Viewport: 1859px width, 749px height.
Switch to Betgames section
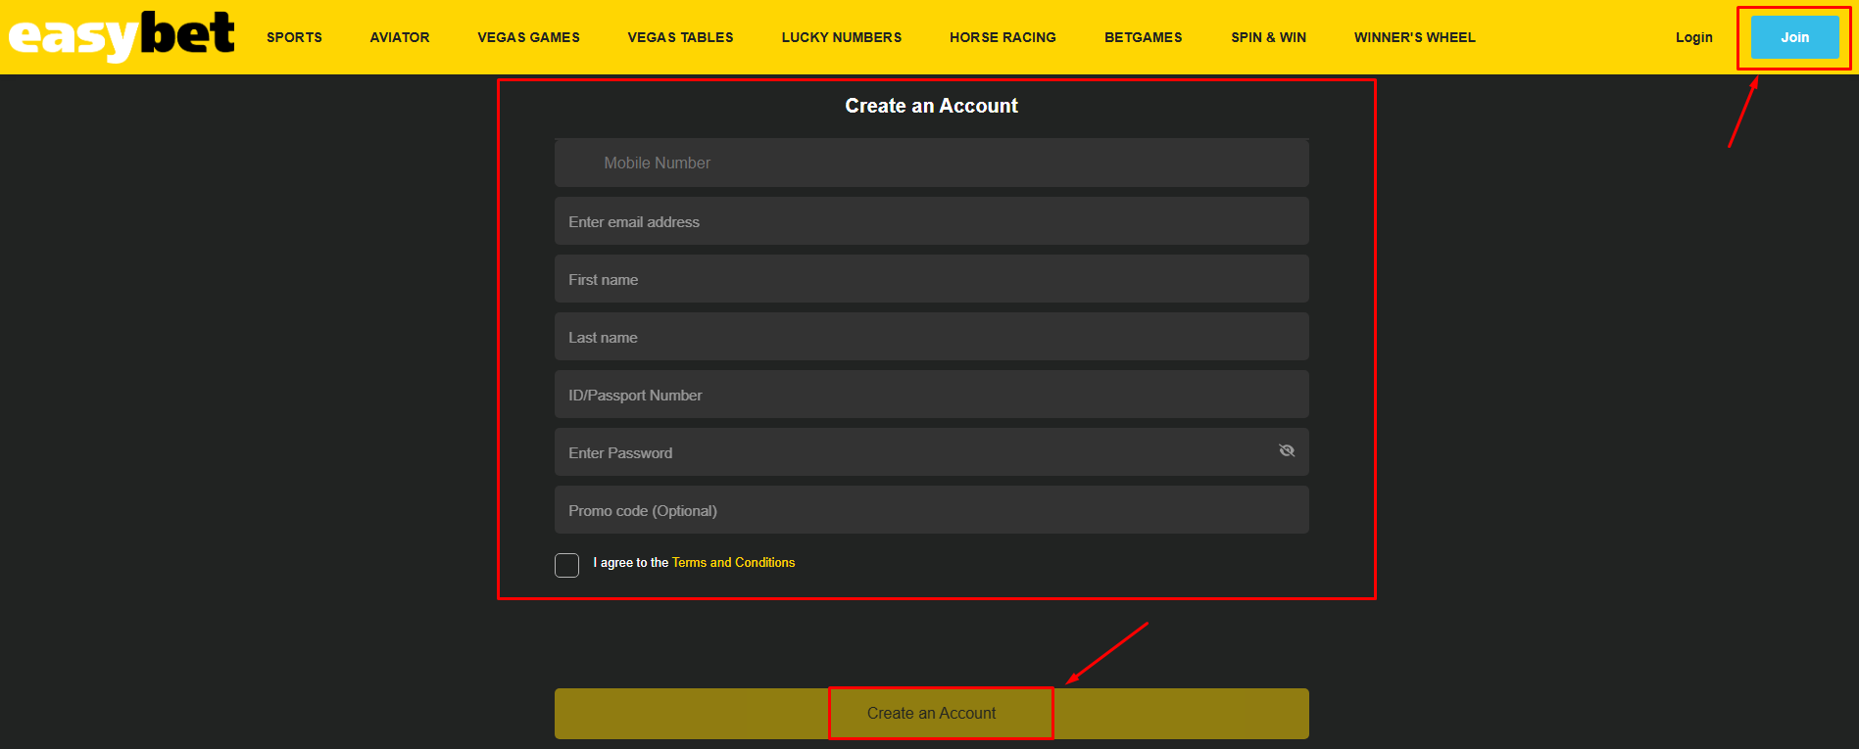(x=1143, y=37)
